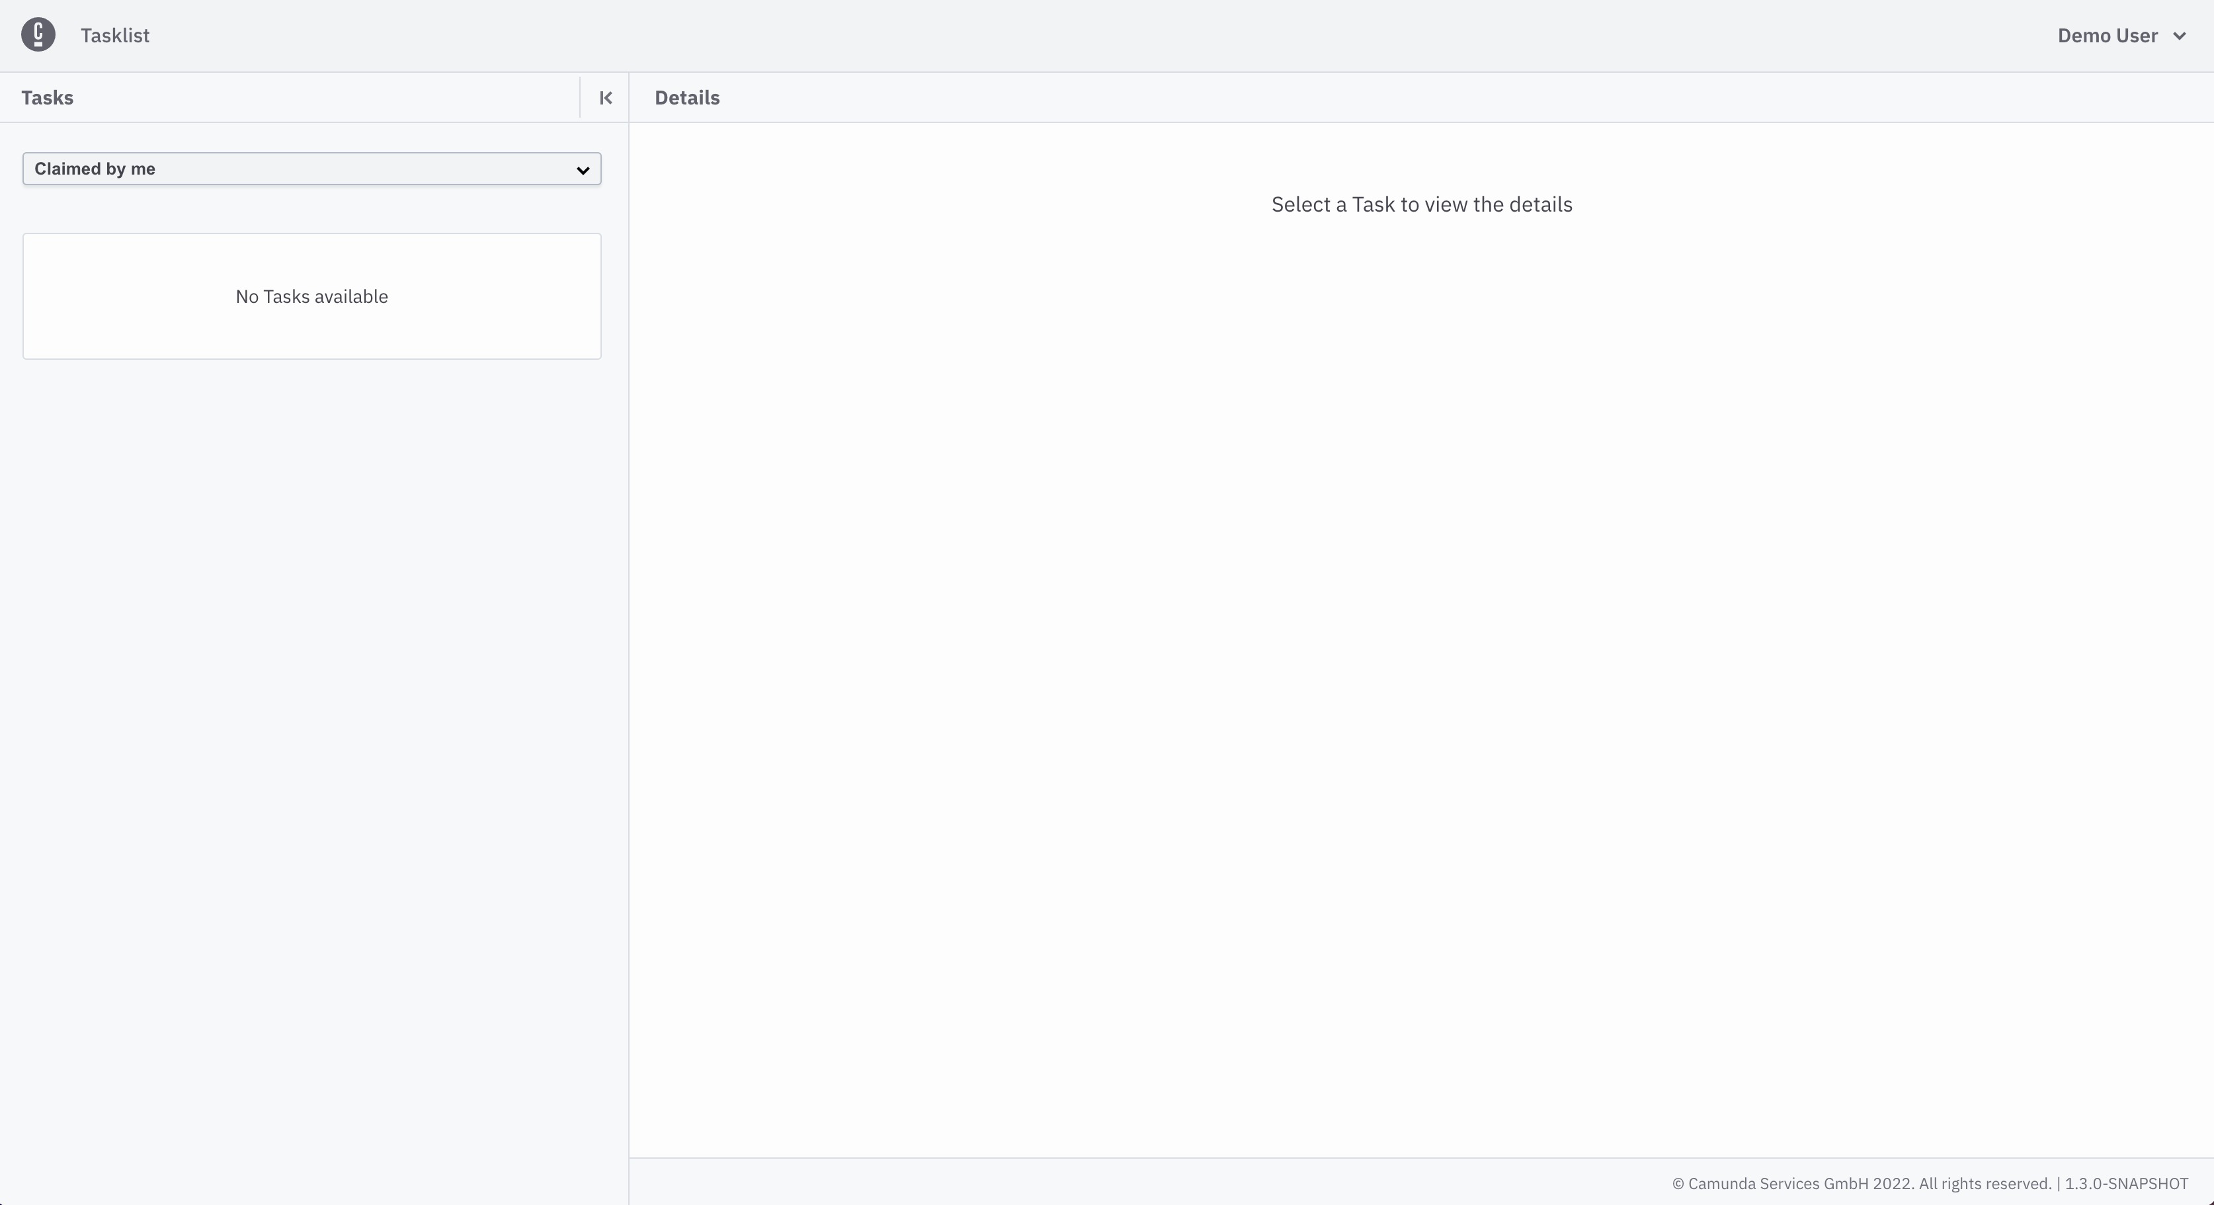Expand the left panel collapse control

(x=605, y=97)
